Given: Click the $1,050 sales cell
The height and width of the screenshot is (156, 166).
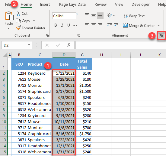Looking at the screenshot, I should [84, 85].
